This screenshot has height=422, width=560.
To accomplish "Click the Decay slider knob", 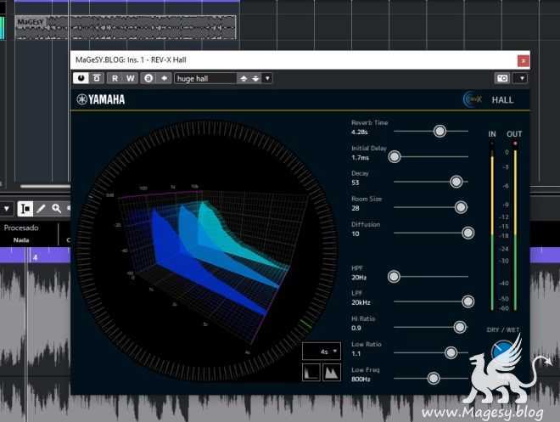I will [x=456, y=182].
